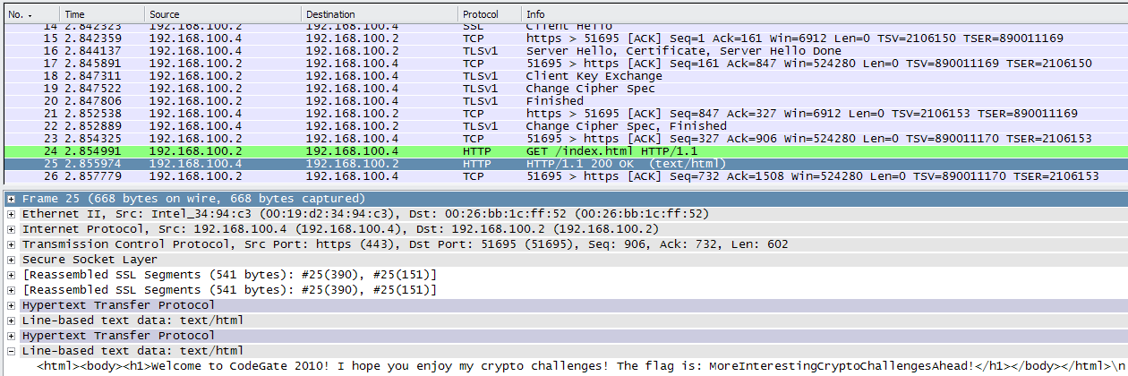The image size is (1128, 376).
Task: Click the Info column header
Action: pos(806,14)
